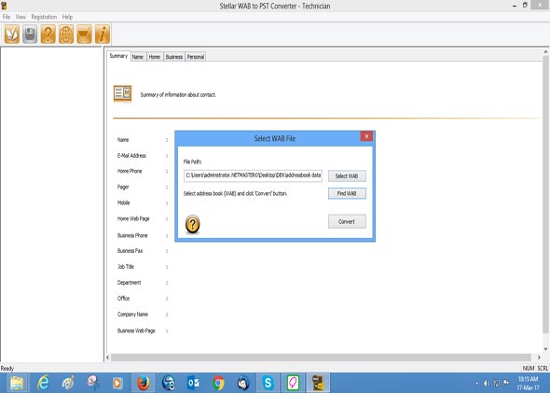The width and height of the screenshot is (550, 393).
Task: Click the 'Home Web Page' field label
Action: click(x=133, y=218)
